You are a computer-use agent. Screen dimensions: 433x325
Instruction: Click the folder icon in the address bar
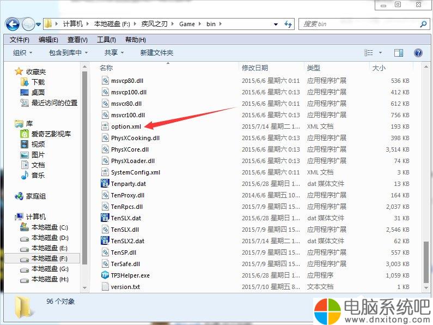click(48, 24)
